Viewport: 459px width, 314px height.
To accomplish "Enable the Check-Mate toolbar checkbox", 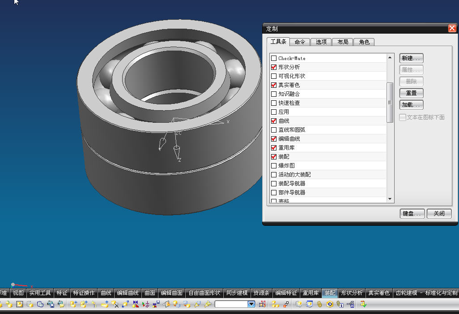I will pos(274,58).
